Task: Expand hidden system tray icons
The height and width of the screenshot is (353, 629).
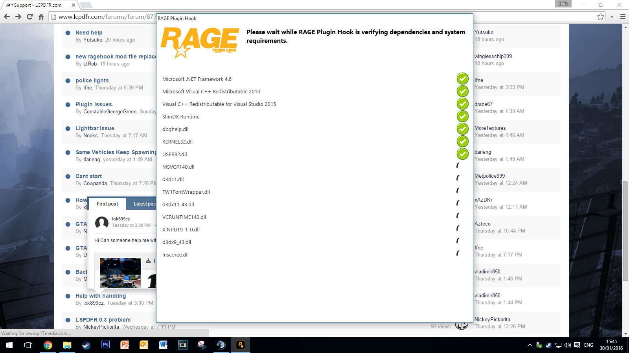Action: click(530, 345)
